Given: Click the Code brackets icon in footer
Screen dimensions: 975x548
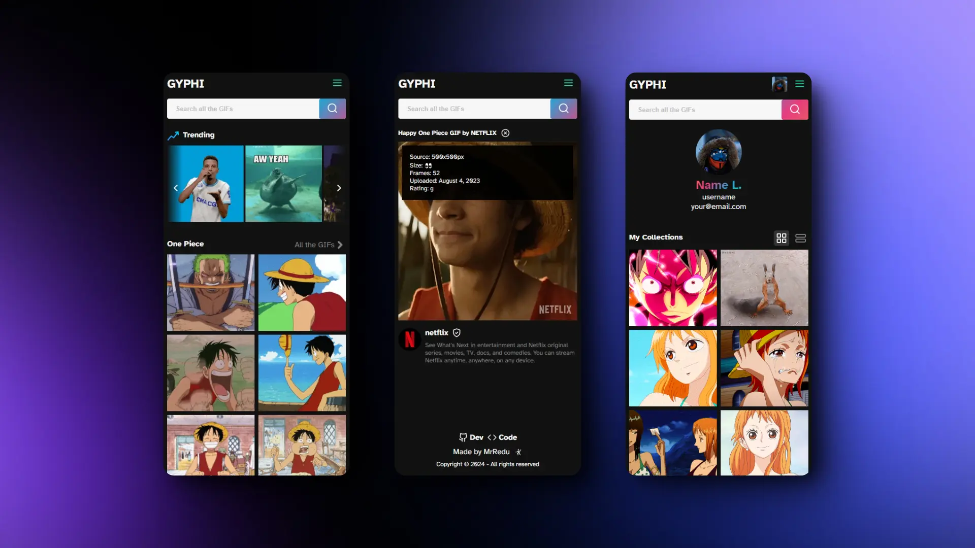Looking at the screenshot, I should coord(492,437).
